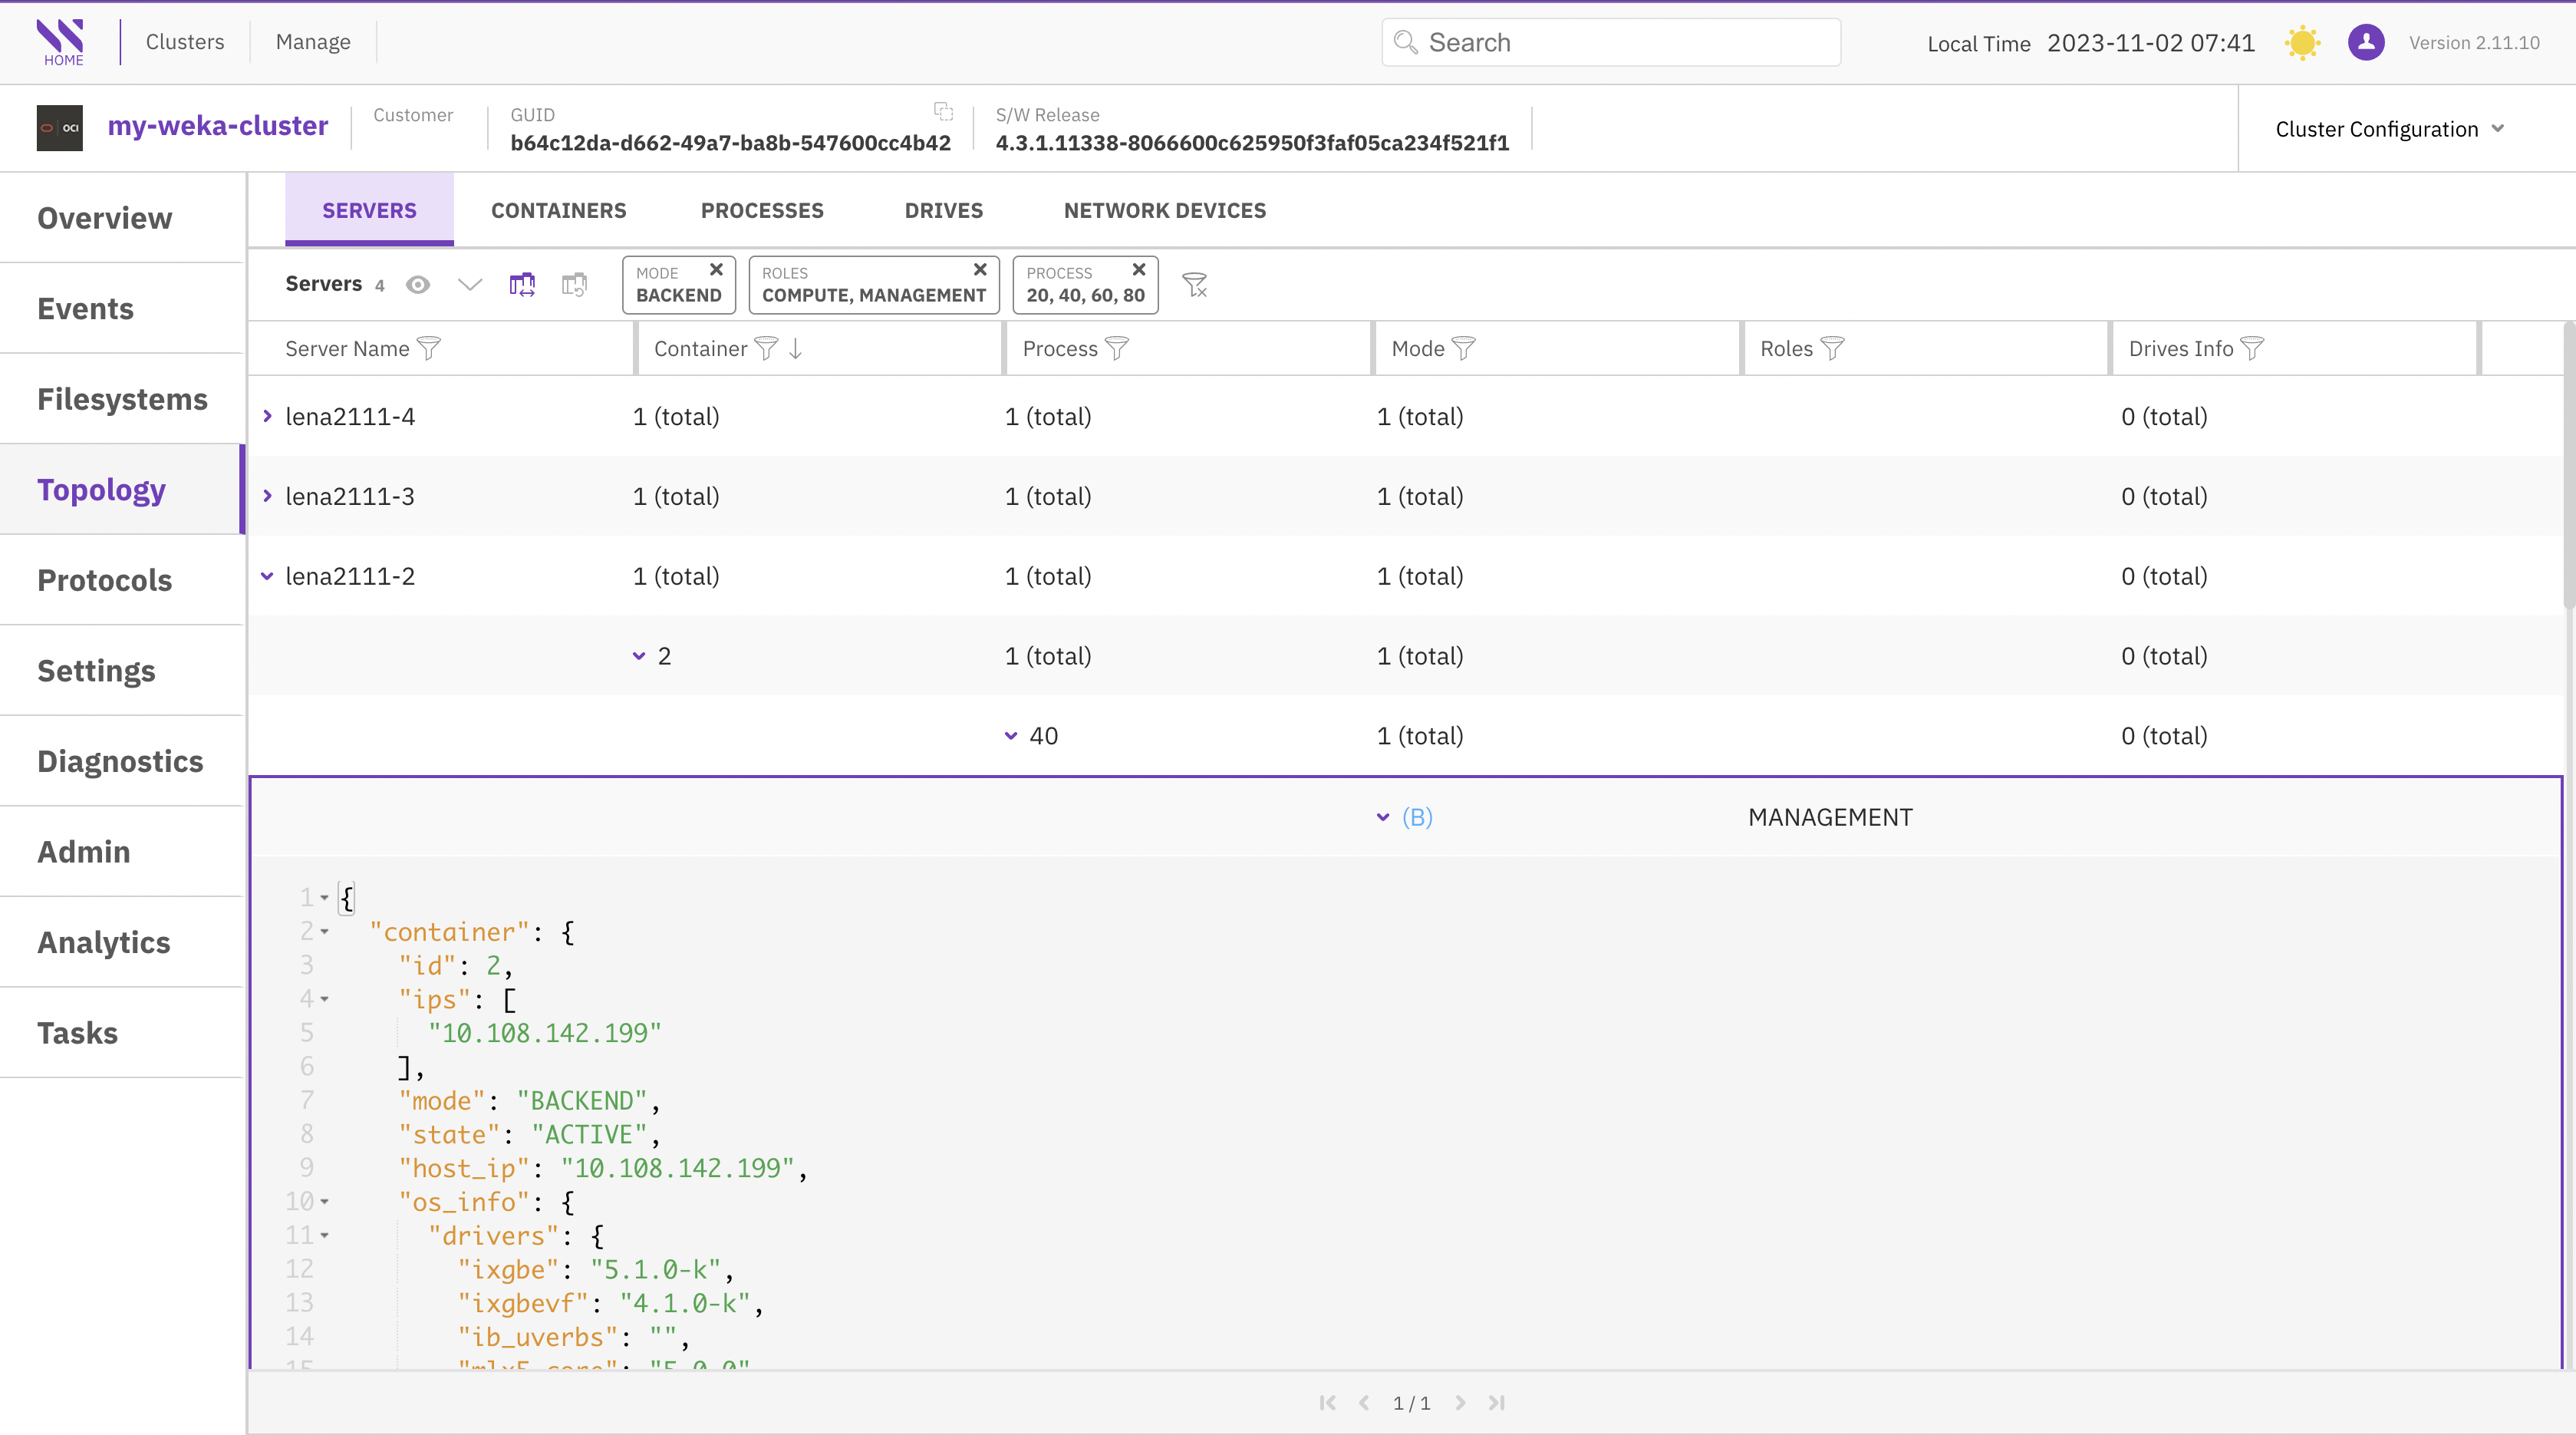Toggle the Servers eye visibility icon
This screenshot has width=2576, height=1435.
(418, 285)
